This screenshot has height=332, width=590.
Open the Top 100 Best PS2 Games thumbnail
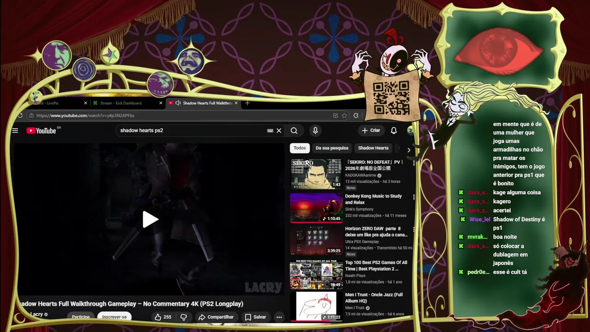(x=316, y=274)
